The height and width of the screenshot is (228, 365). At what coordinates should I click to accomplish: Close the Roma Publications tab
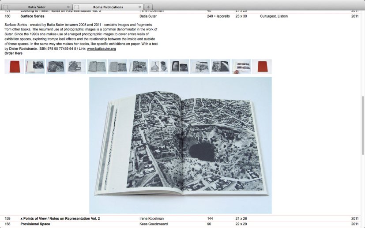pyautogui.click(x=139, y=7)
